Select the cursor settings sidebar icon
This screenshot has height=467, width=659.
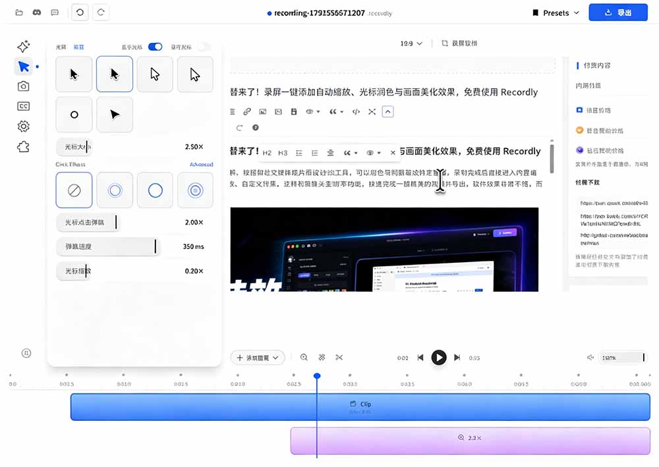pos(24,67)
